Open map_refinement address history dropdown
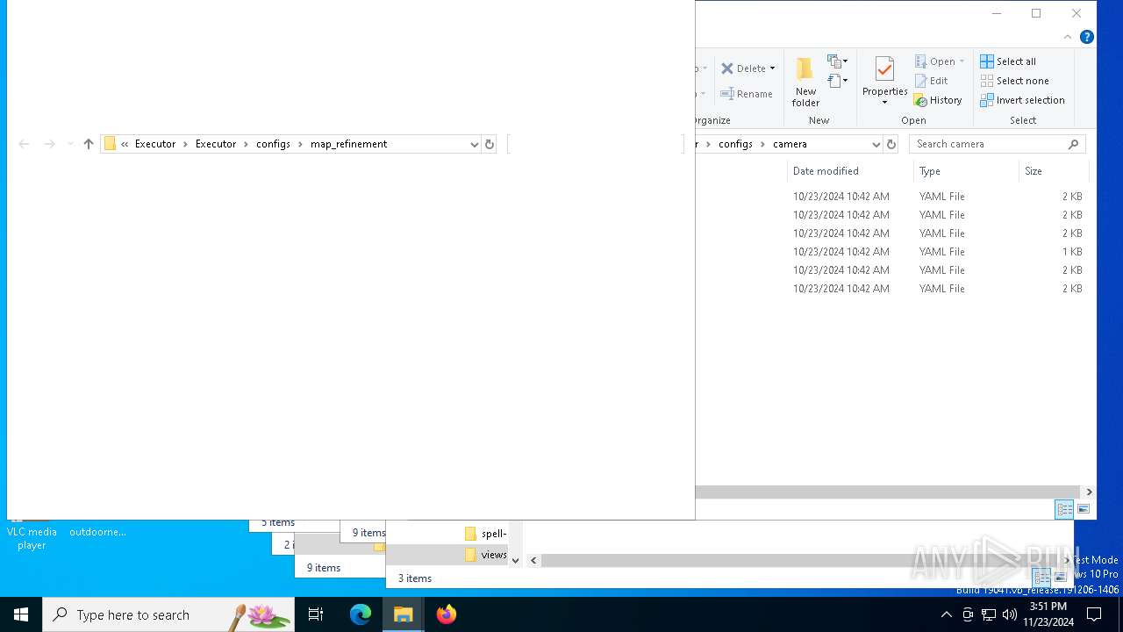The height and width of the screenshot is (632, 1123). [x=474, y=144]
